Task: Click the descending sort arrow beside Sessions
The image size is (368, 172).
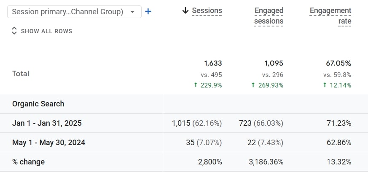Action: coord(185,11)
